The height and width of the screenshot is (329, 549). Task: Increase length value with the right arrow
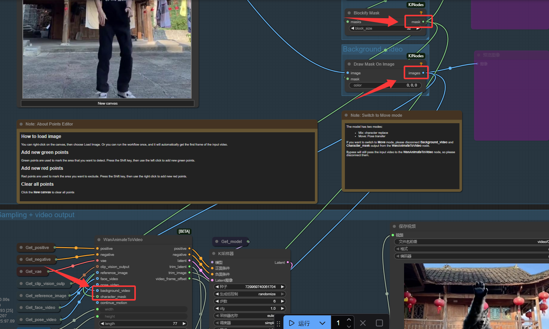(x=184, y=324)
